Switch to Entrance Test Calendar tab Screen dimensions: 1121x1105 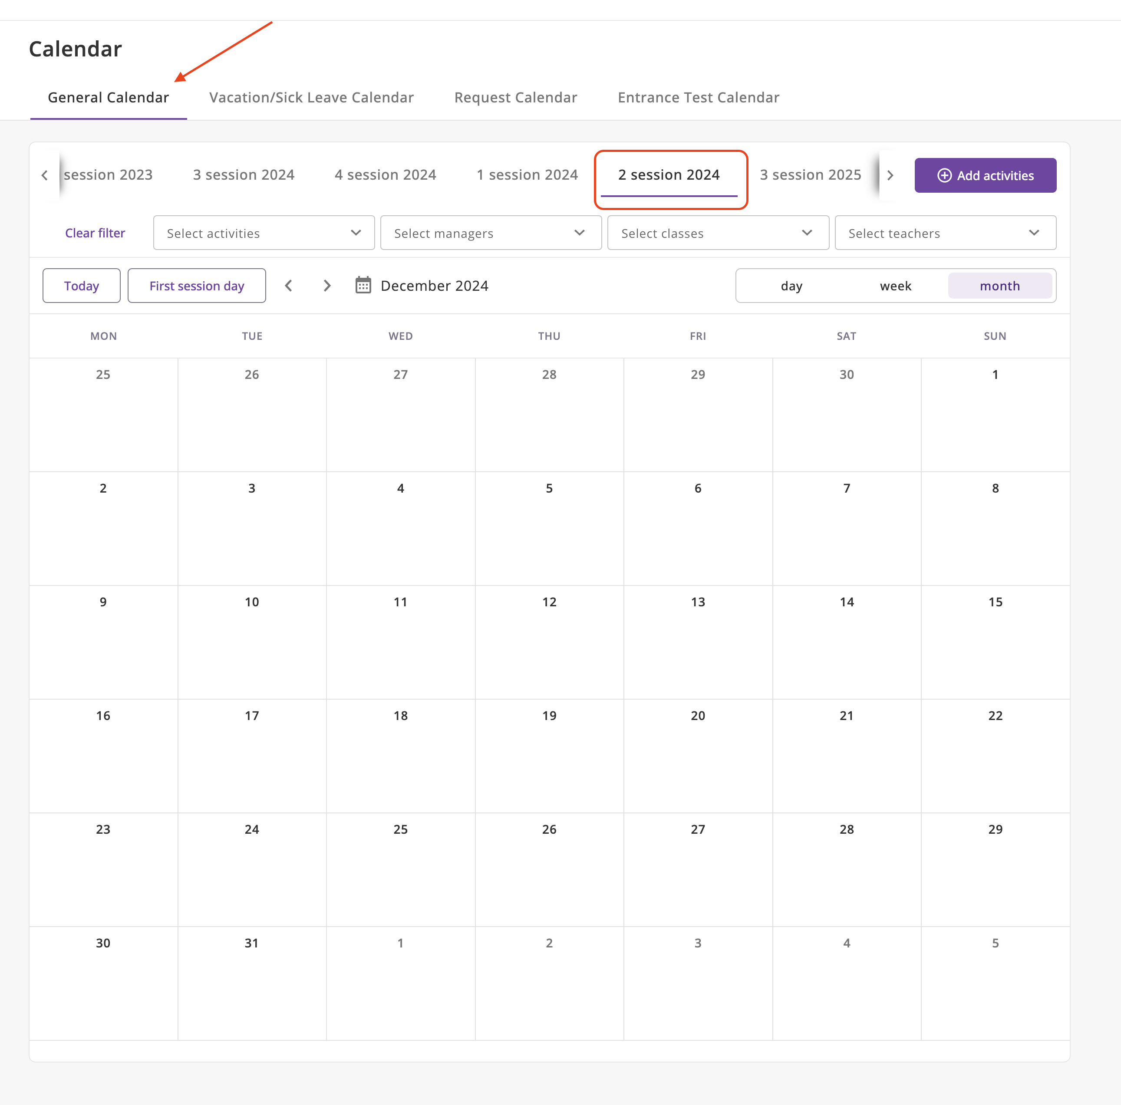tap(698, 98)
